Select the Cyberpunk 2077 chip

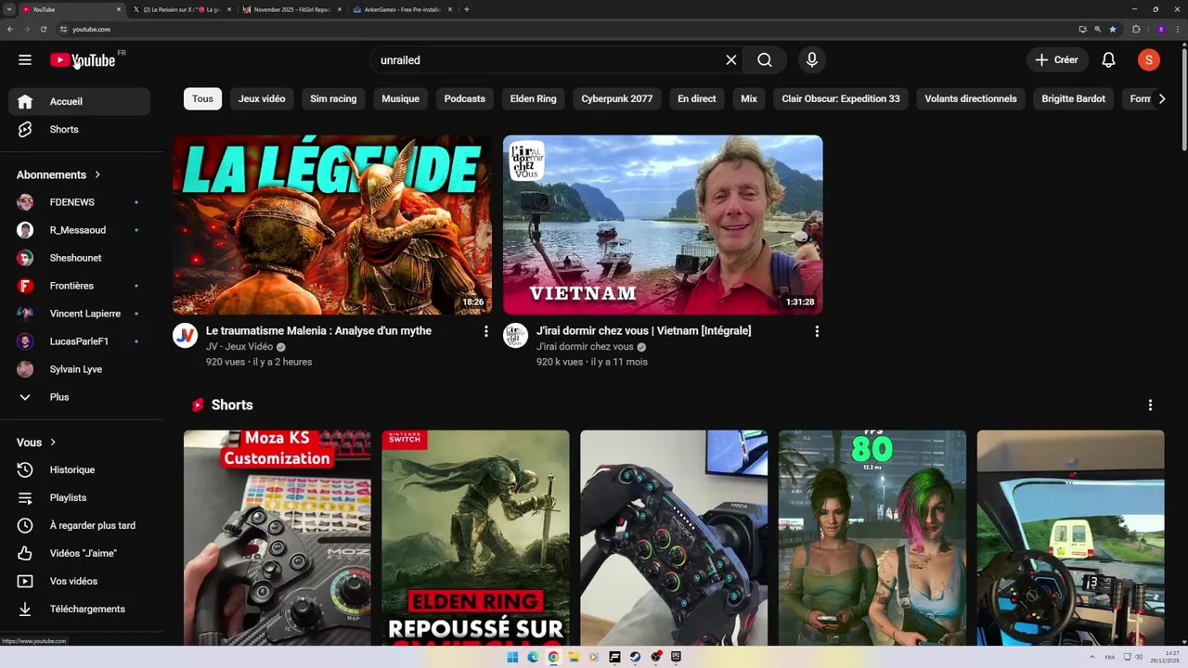point(617,98)
